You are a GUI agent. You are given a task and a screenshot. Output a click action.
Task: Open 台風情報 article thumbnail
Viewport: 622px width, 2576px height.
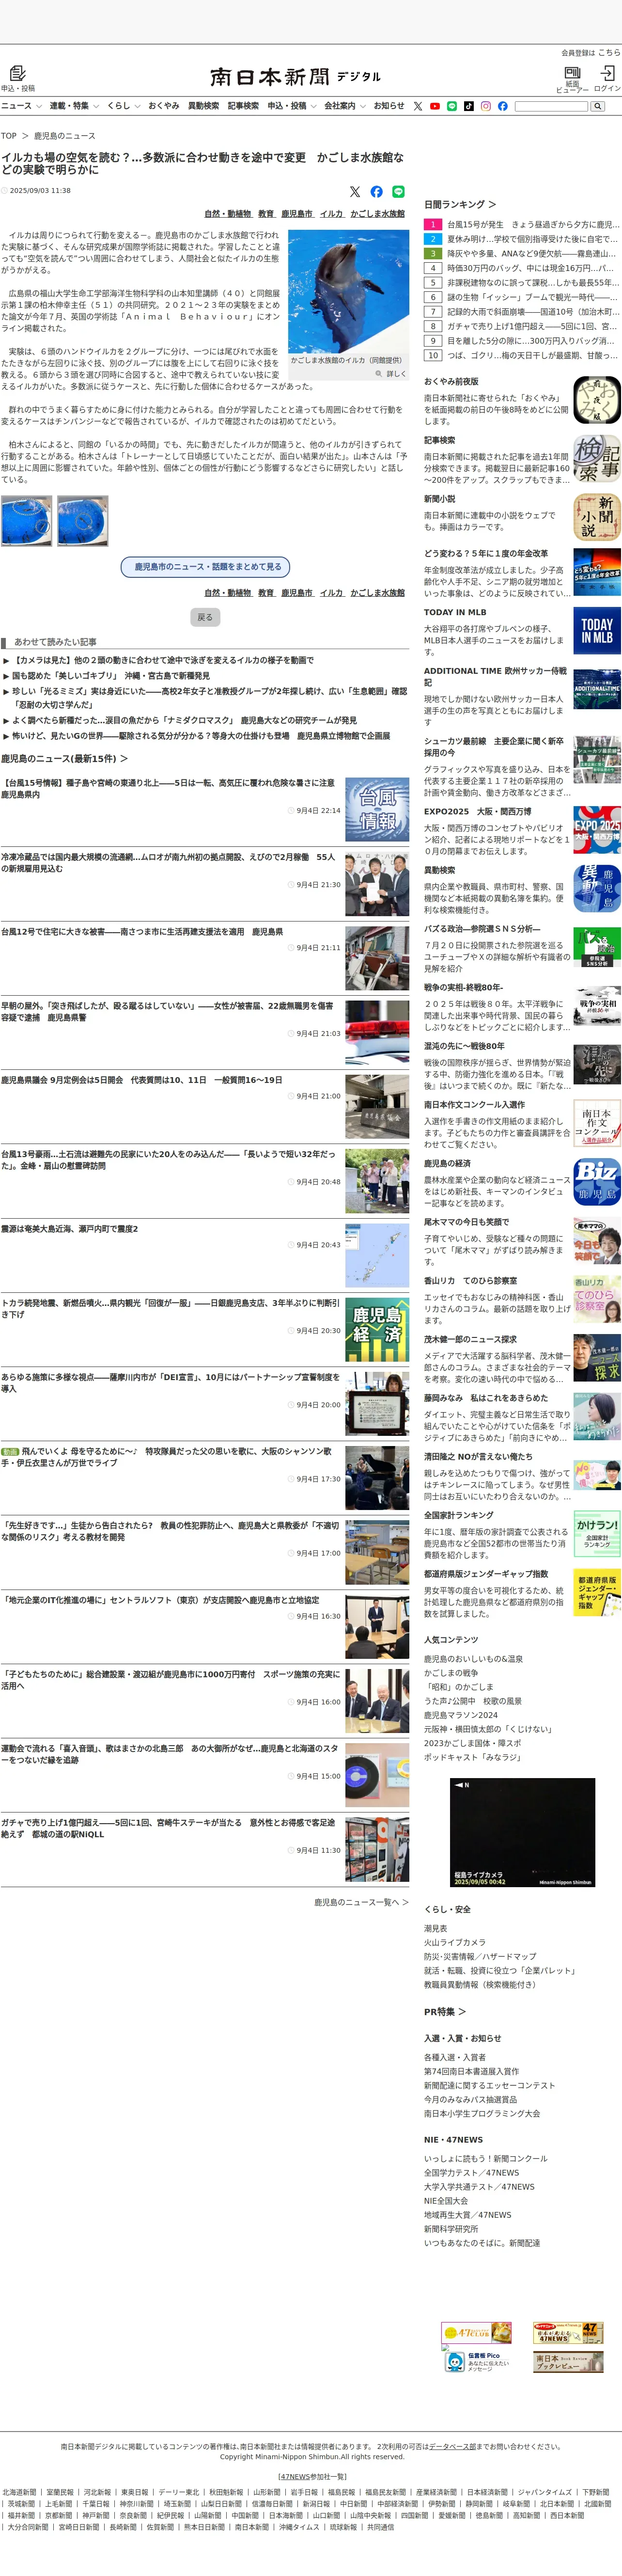click(377, 809)
